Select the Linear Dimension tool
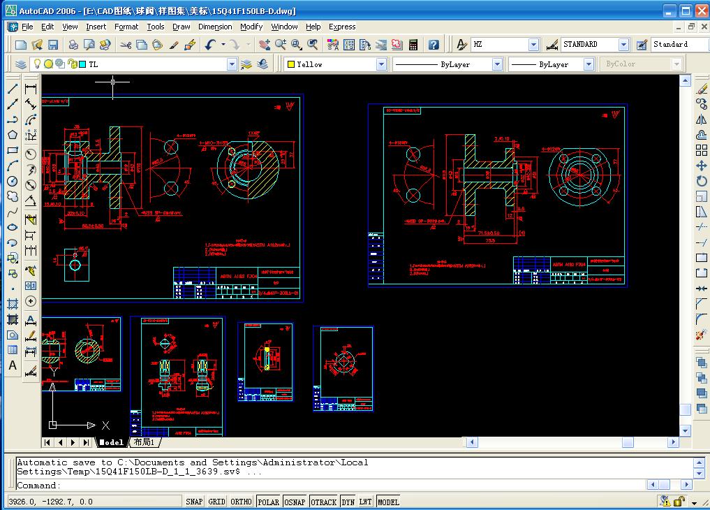The image size is (710, 510). coord(31,89)
